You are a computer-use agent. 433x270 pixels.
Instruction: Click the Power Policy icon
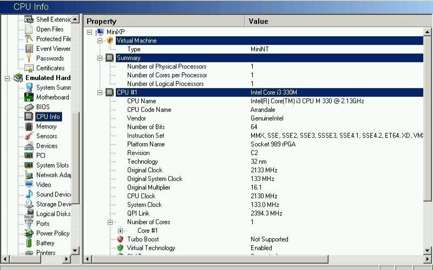[29, 233]
